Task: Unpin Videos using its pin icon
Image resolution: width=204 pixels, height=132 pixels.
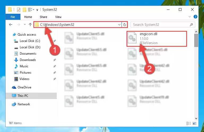Action: pyautogui.click(x=54, y=79)
